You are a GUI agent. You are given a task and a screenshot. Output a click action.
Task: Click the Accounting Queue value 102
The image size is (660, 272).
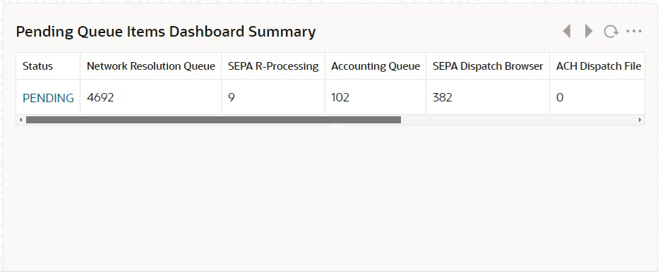coord(340,97)
